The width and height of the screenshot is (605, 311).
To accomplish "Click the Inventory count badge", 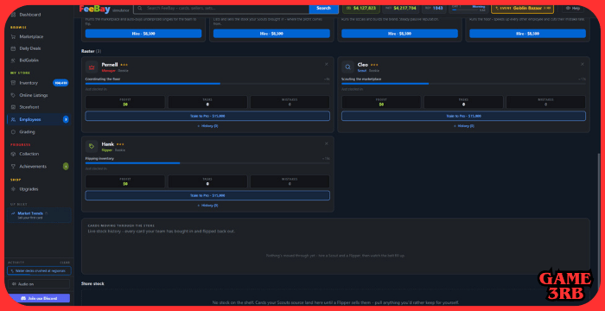I will pos(60,83).
